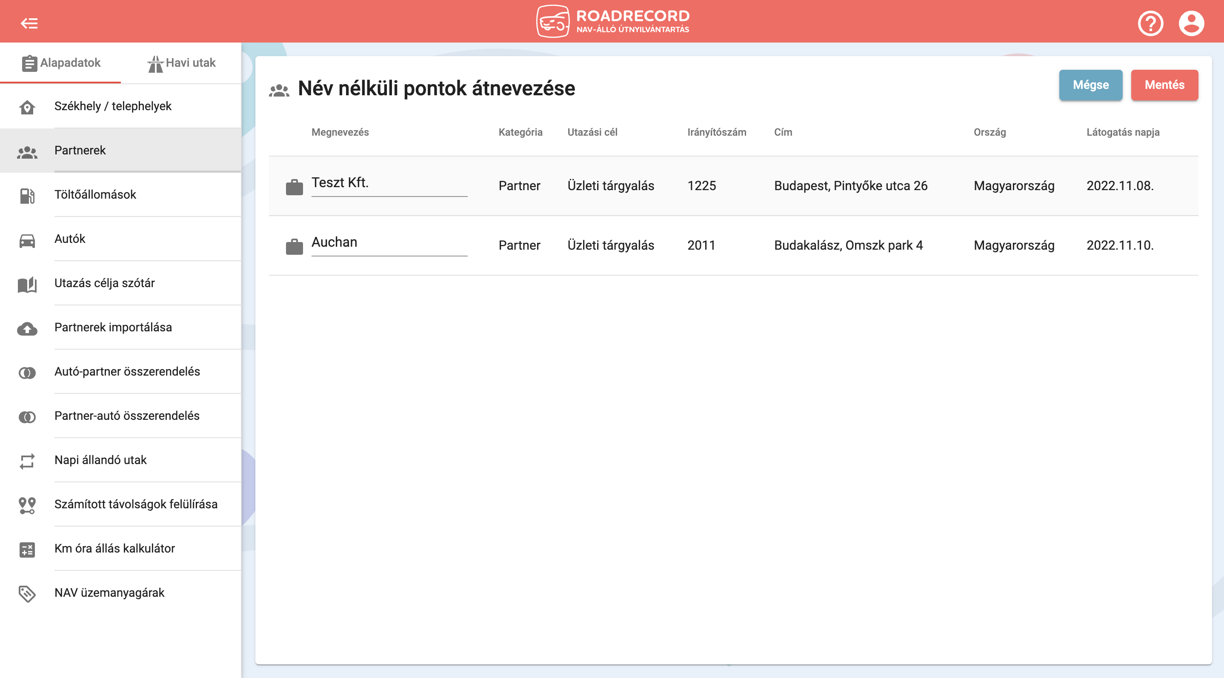The height and width of the screenshot is (678, 1224).
Task: Switch to the Havi utak tab
Action: pos(181,63)
